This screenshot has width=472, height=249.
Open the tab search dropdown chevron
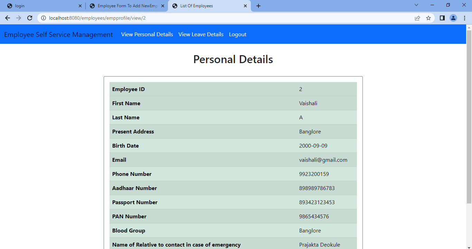pos(416,5)
